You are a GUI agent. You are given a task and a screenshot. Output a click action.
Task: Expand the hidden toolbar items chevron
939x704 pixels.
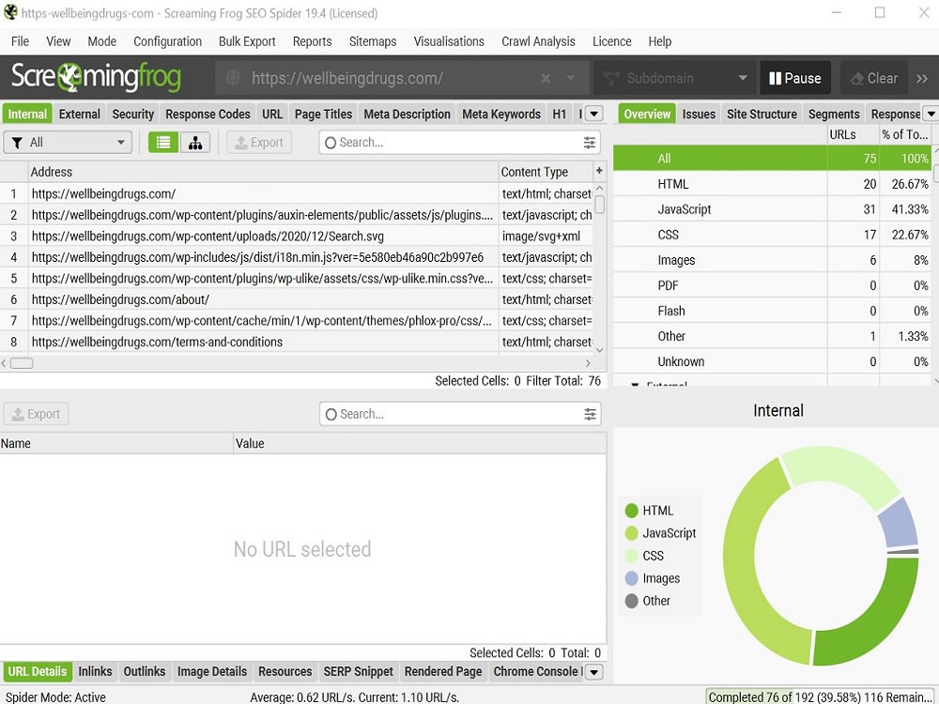[922, 79]
